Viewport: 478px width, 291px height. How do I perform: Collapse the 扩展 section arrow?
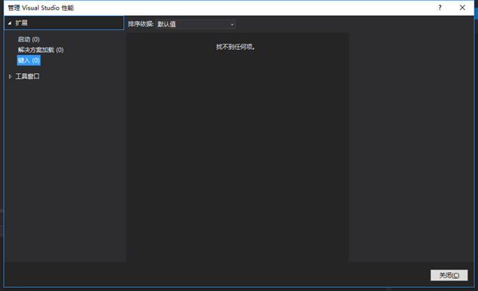pos(10,23)
